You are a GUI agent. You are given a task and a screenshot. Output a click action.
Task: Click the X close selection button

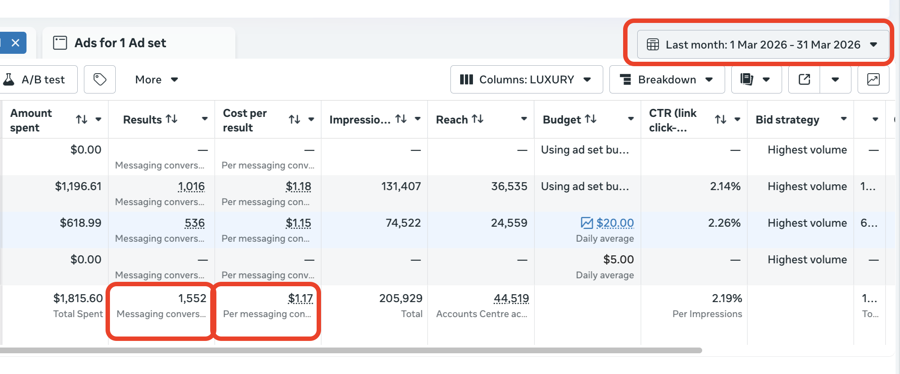coord(15,43)
